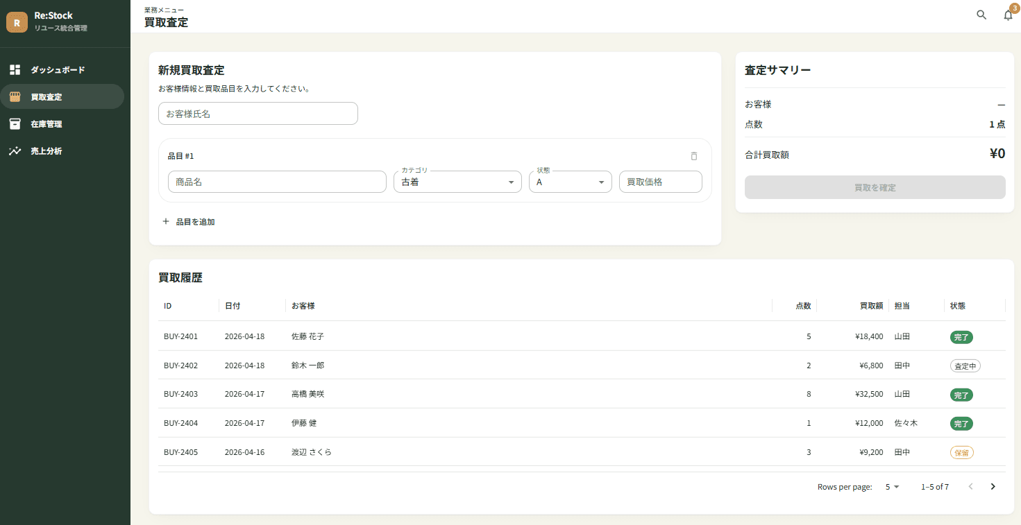Viewport: 1021px width, 525px height.
Task: Click the dashboard grid icon
Action: (x=15, y=70)
